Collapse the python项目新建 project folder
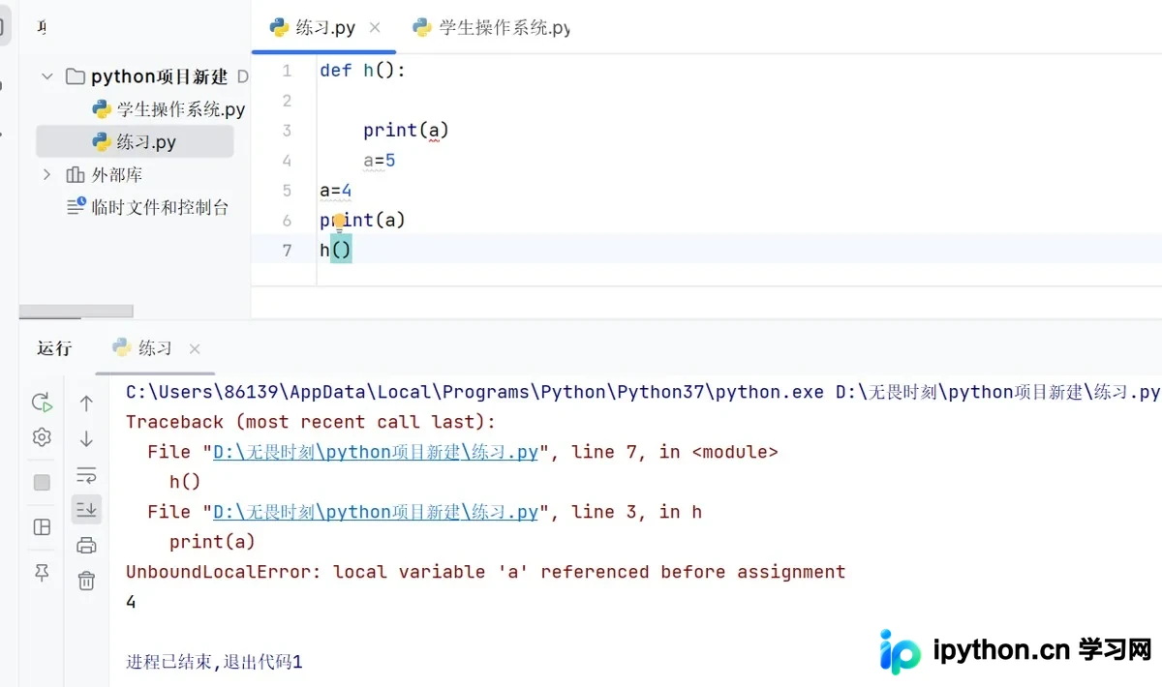The height and width of the screenshot is (687, 1162). [x=46, y=76]
